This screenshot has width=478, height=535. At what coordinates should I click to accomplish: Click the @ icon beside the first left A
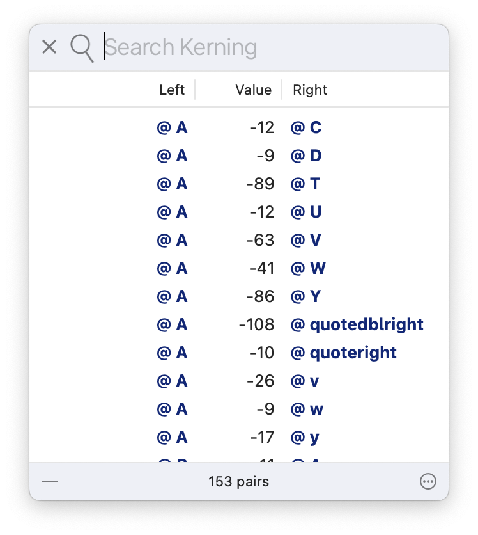click(163, 127)
